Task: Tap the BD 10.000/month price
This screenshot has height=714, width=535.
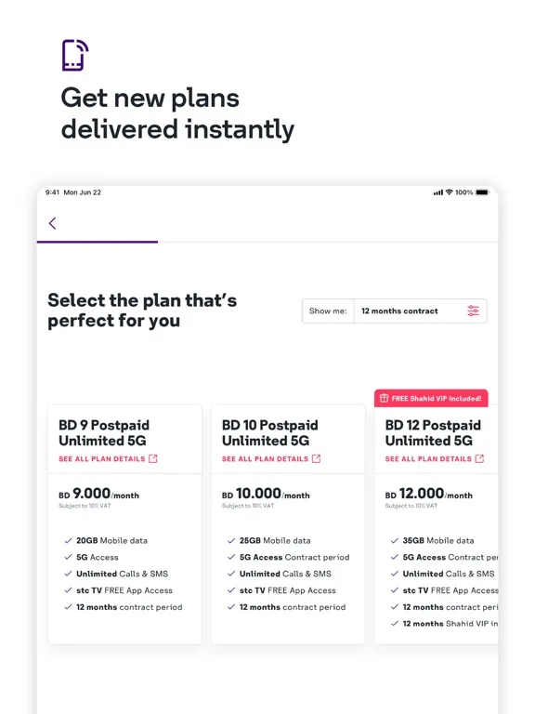Action: point(266,494)
